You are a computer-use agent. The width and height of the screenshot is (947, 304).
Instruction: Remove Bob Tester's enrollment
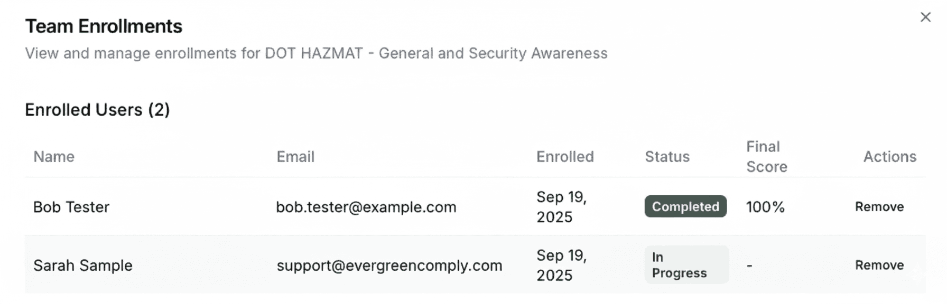click(x=879, y=207)
